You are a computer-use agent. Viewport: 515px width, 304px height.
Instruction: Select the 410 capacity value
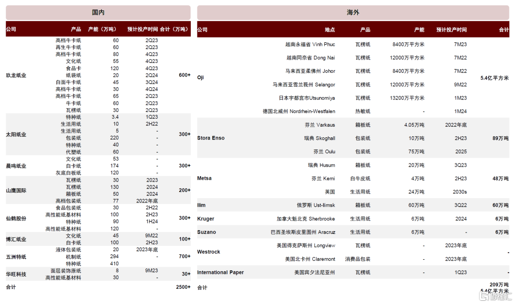(x=114, y=263)
